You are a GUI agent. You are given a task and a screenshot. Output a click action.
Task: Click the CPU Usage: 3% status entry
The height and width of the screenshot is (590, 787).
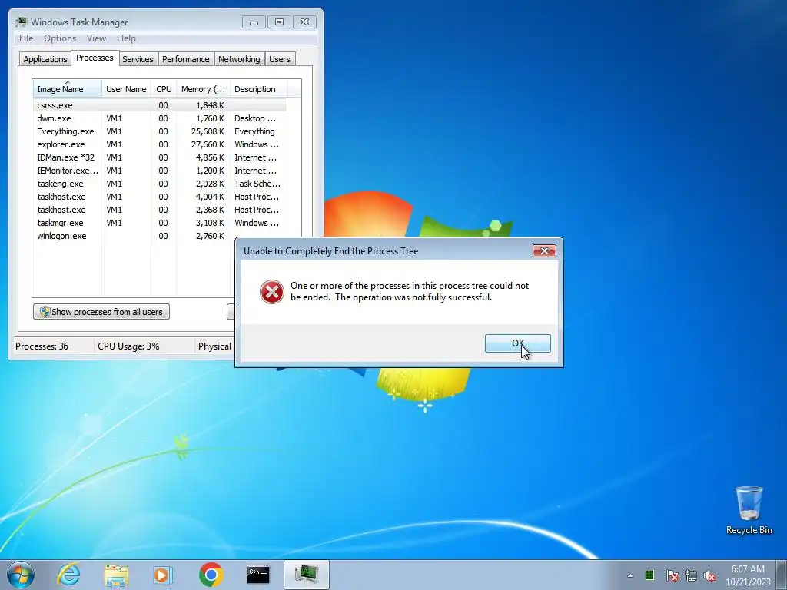[128, 346]
